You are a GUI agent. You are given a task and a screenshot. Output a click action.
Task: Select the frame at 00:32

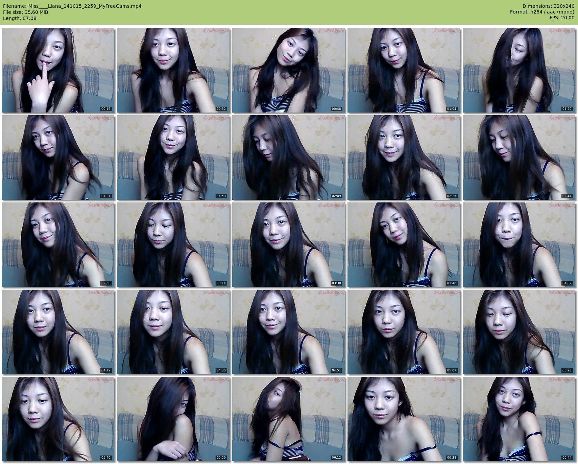[x=173, y=70]
